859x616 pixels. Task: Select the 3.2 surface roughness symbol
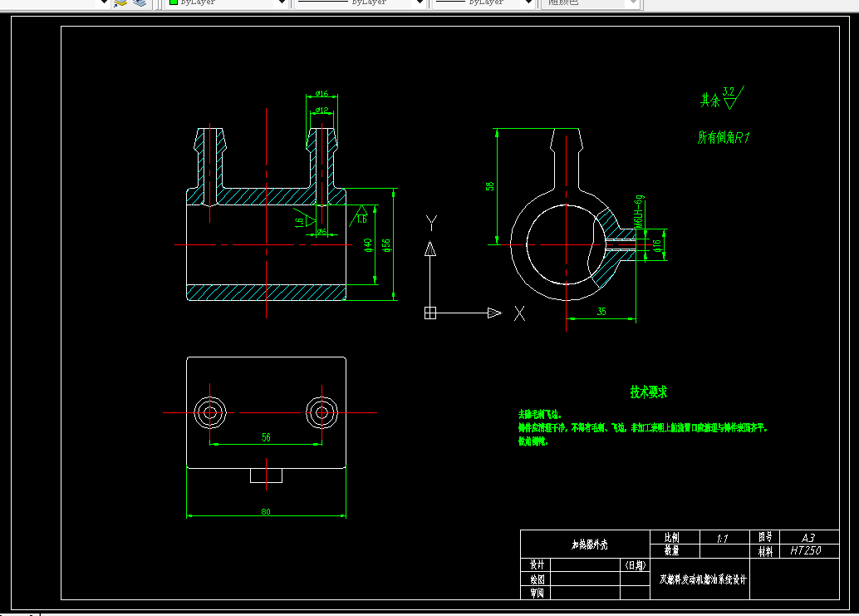(x=733, y=97)
